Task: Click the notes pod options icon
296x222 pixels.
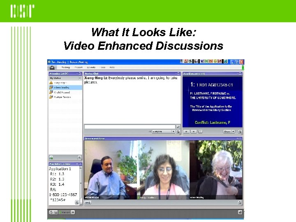Action: pos(77,202)
